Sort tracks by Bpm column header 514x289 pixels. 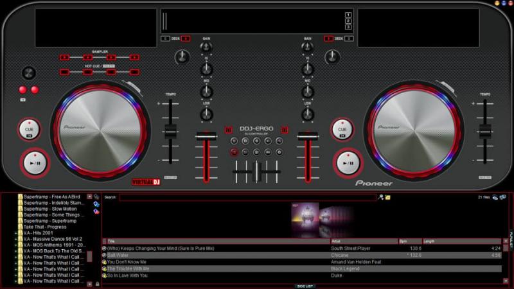(410, 241)
